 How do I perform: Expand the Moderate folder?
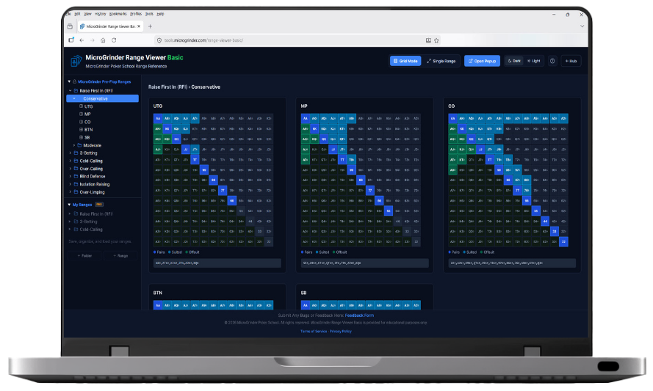pyautogui.click(x=74, y=145)
